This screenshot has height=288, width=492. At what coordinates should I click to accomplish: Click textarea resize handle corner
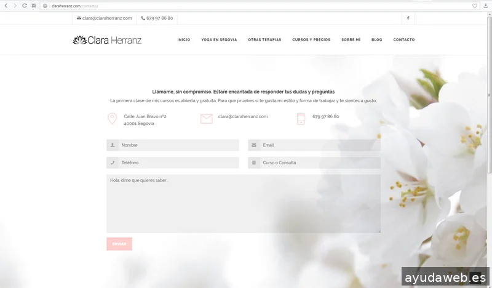pyautogui.click(x=379, y=231)
